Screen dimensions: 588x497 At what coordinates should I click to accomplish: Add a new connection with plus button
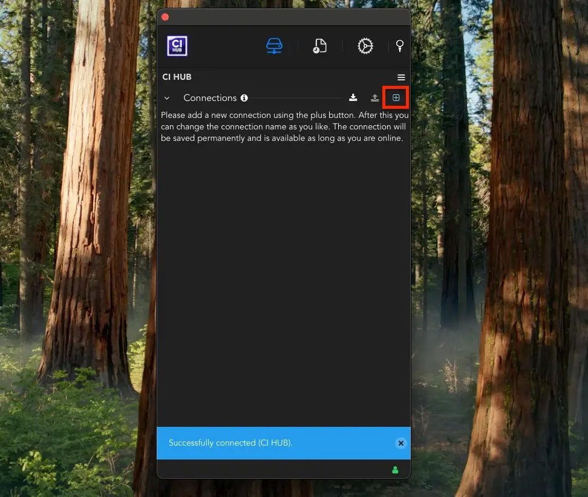(x=396, y=98)
